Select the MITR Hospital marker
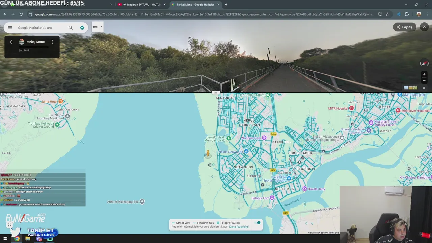432x243 pixels. pos(351,108)
